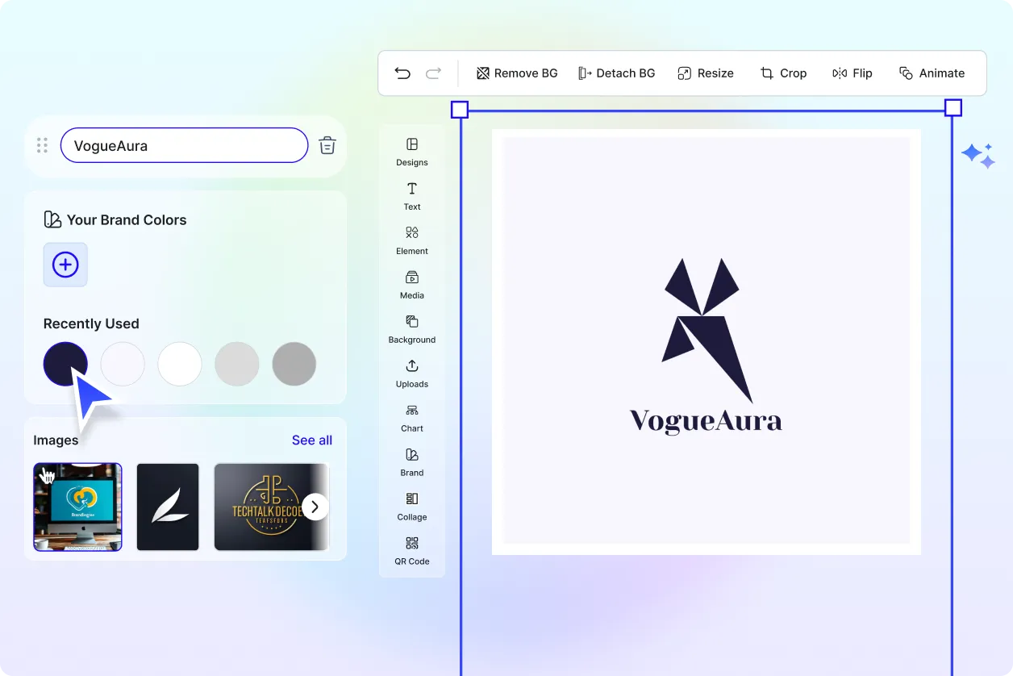Click the Detach BG tool
This screenshot has height=676, width=1013.
[616, 73]
